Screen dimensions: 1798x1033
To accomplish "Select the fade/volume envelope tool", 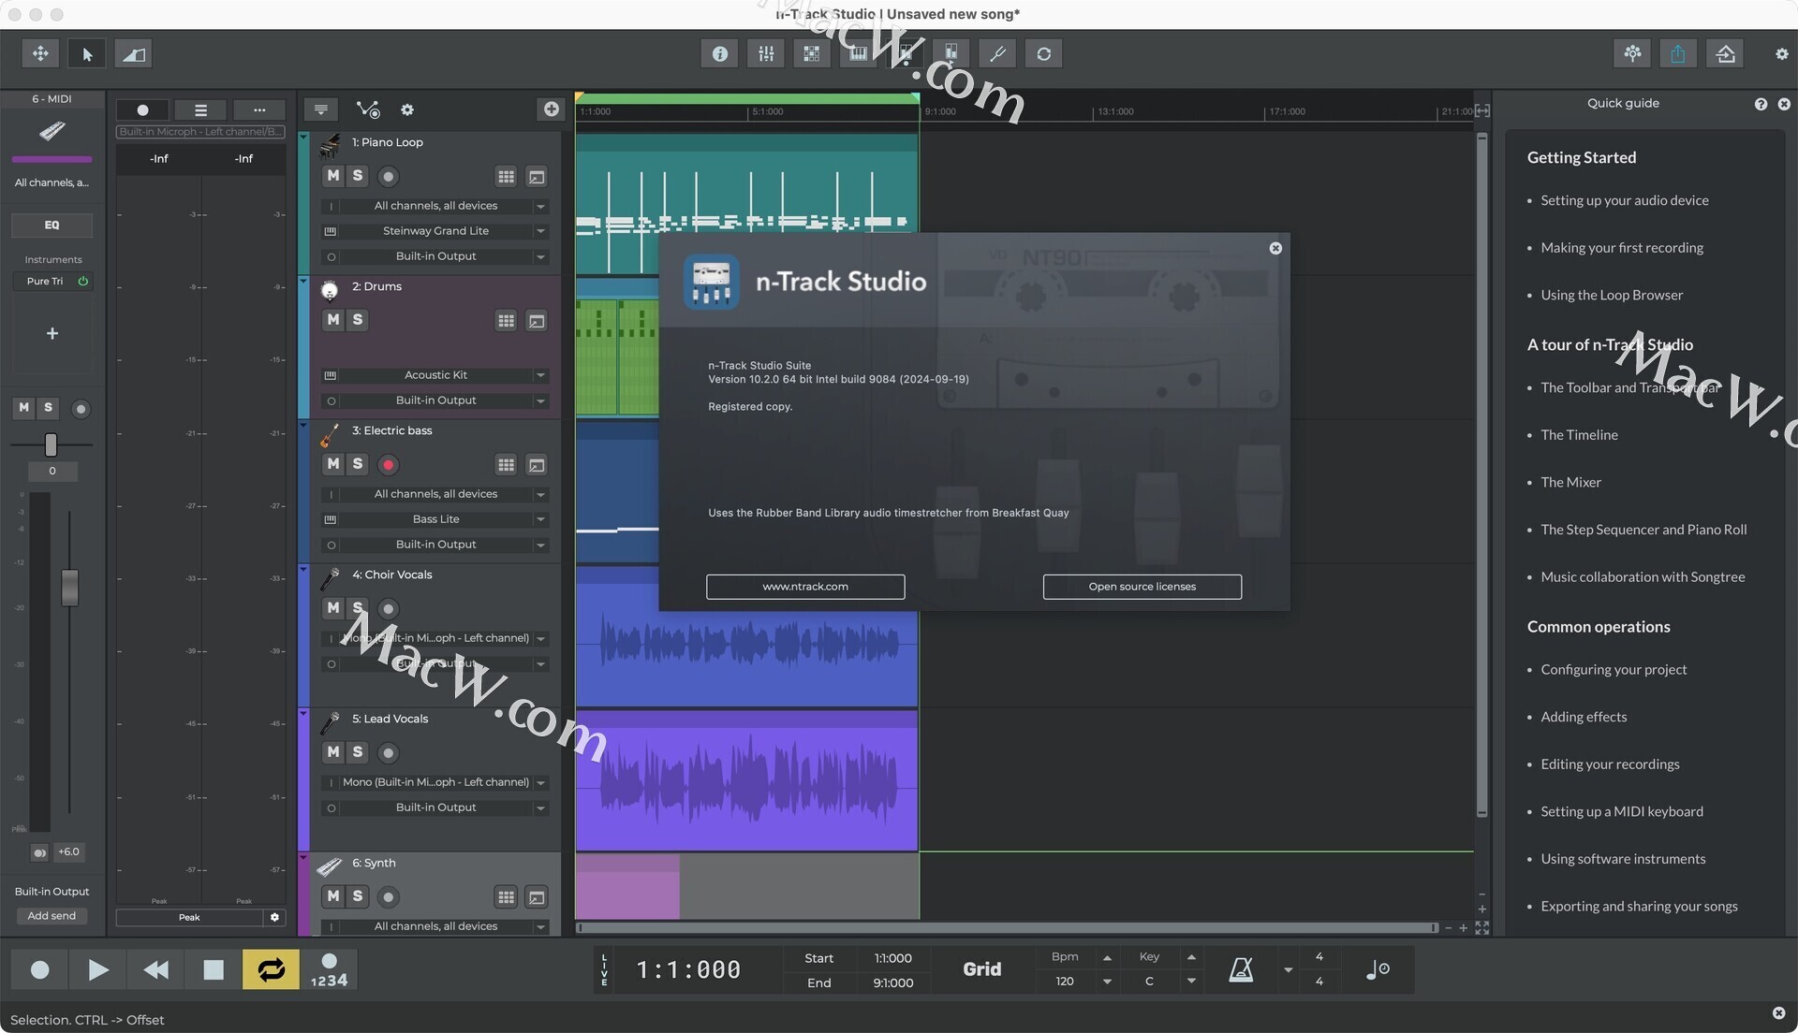I will [134, 53].
